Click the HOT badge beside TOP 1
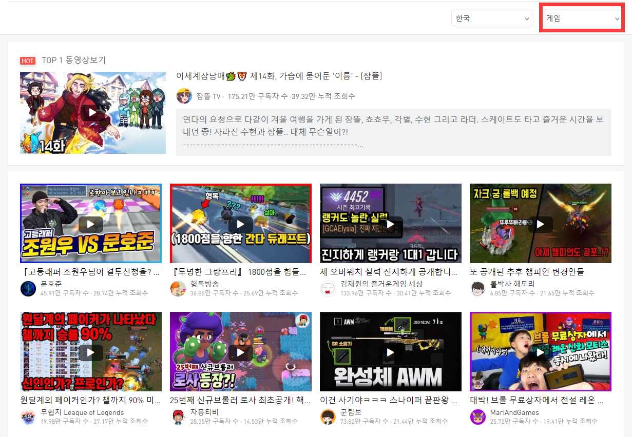The height and width of the screenshot is (437, 632). coord(28,61)
